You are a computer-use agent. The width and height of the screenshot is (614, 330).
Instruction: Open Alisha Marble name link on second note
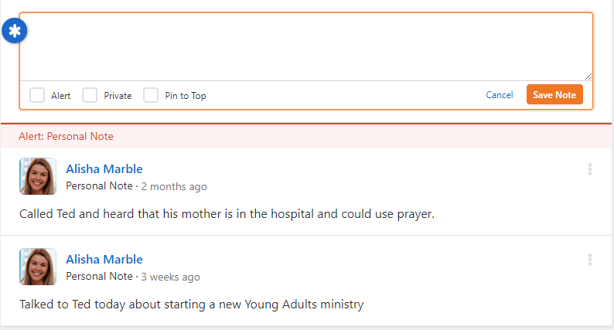point(104,259)
